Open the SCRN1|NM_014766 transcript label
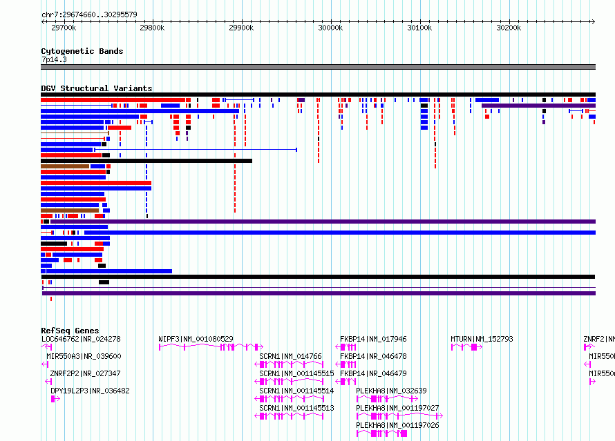This screenshot has height=441, width=615. click(x=290, y=356)
